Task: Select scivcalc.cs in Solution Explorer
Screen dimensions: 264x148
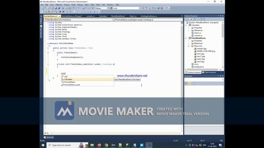Action: (x=198, y=36)
